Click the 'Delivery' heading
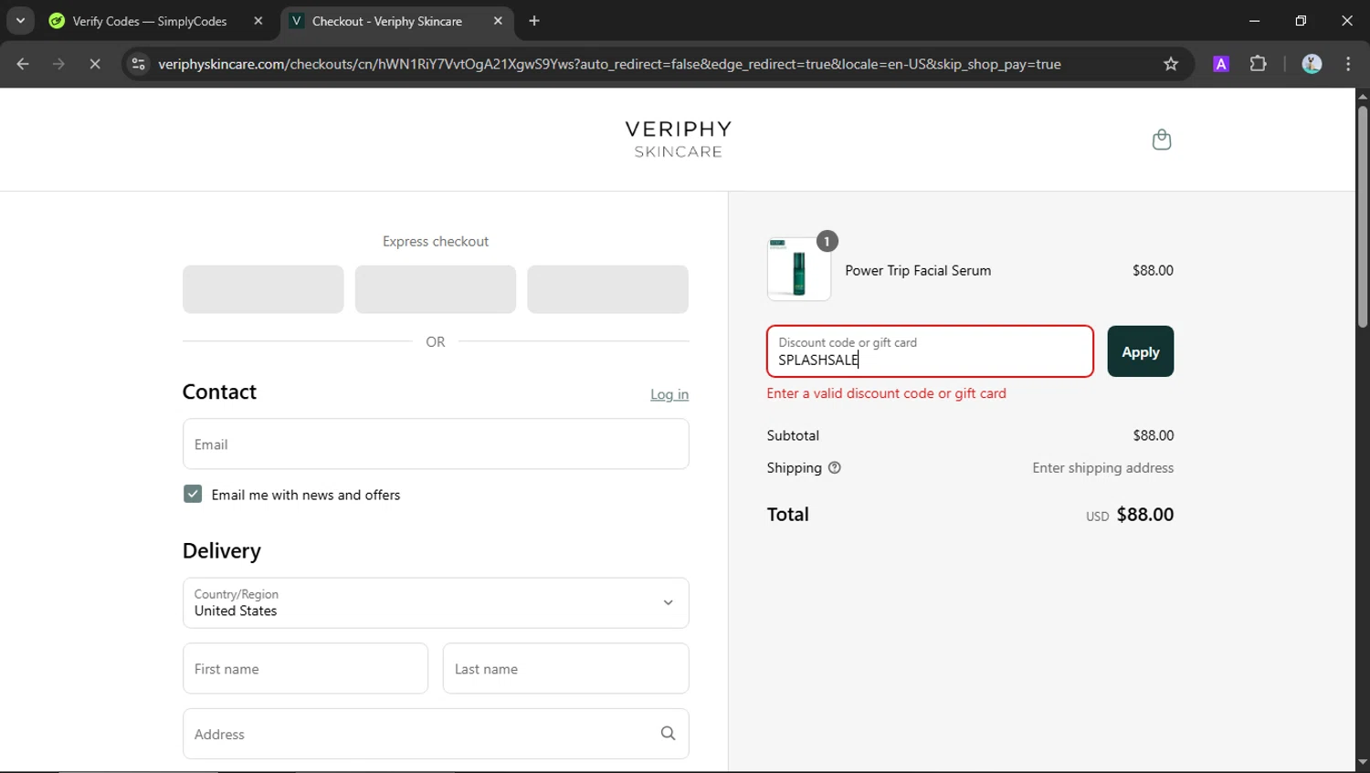Image resolution: width=1370 pixels, height=773 pixels. click(221, 550)
